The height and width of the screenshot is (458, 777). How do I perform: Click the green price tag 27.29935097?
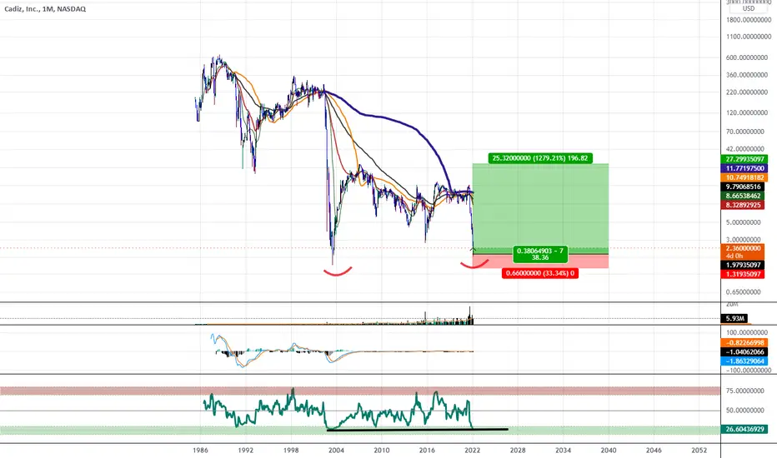746,159
